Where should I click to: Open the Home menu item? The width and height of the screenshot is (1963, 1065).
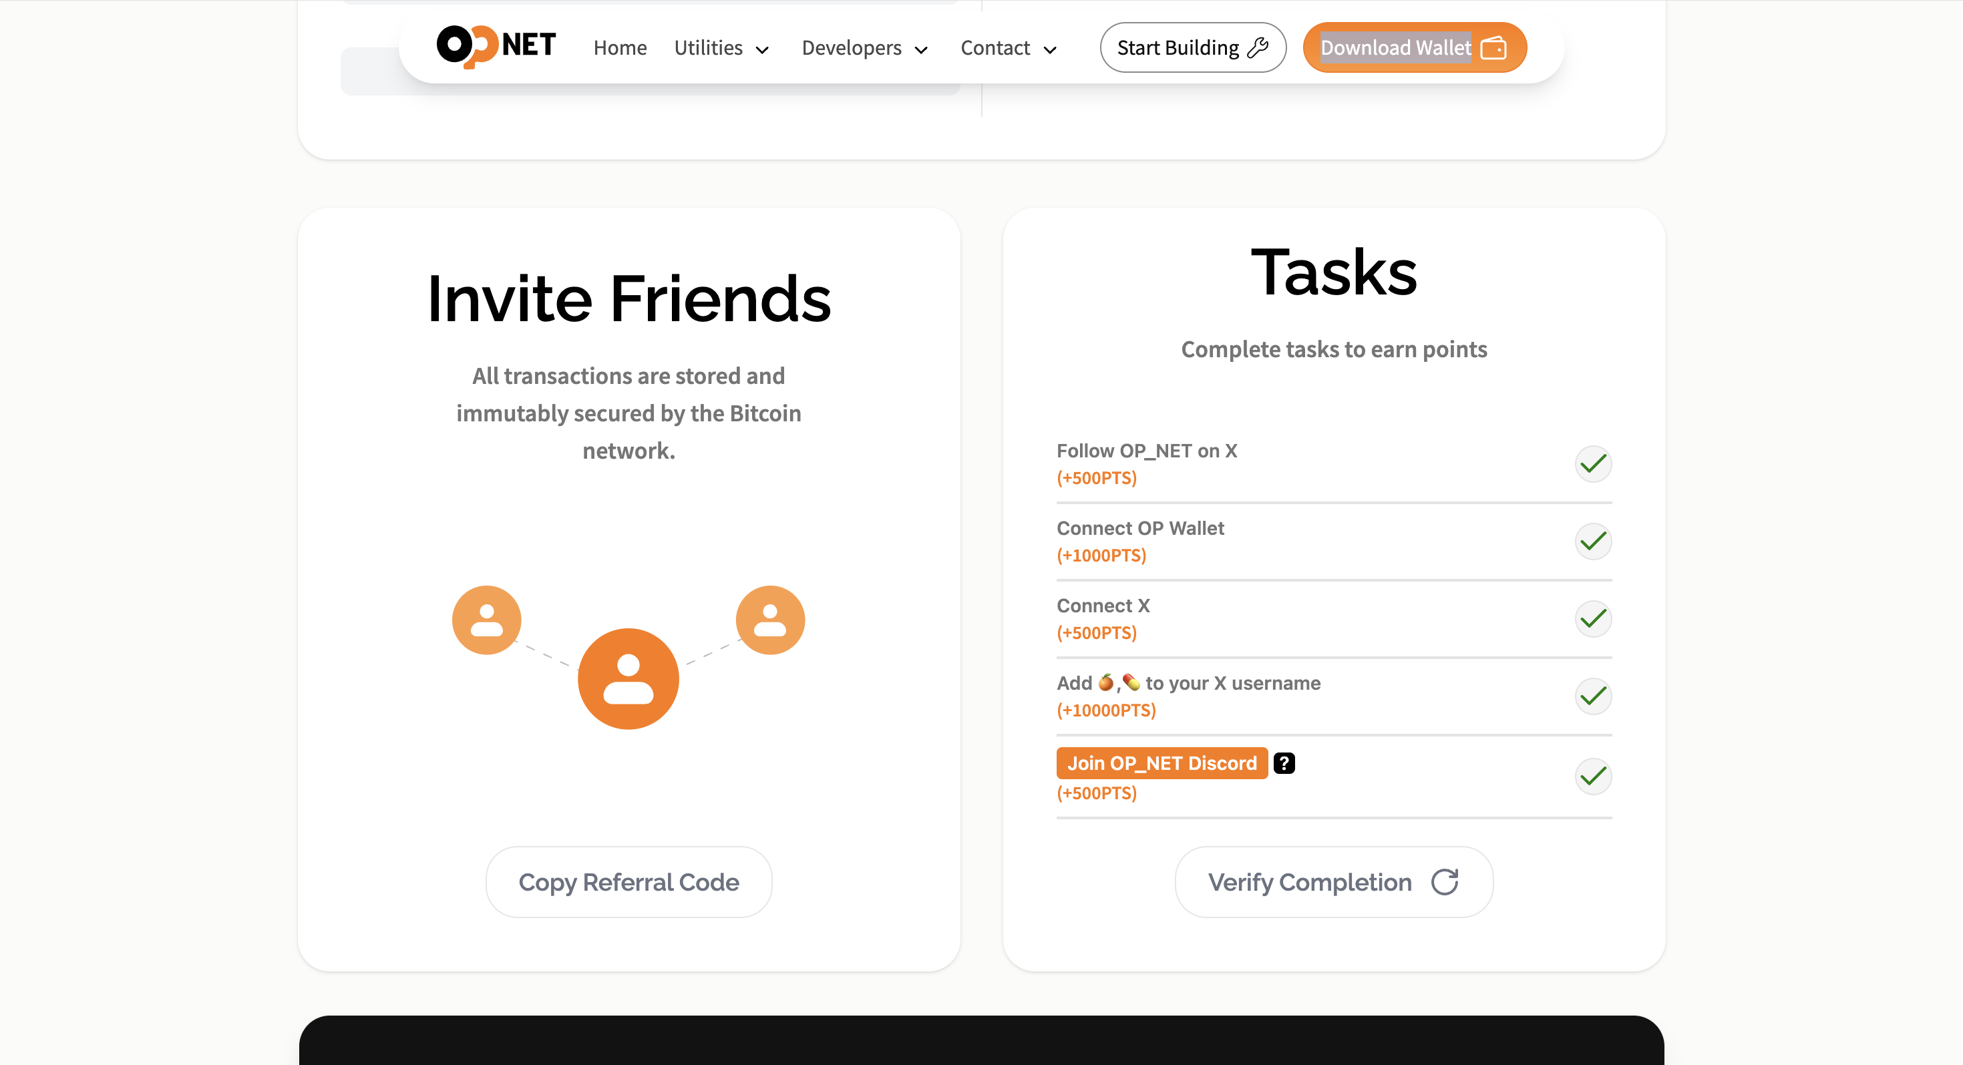click(620, 48)
